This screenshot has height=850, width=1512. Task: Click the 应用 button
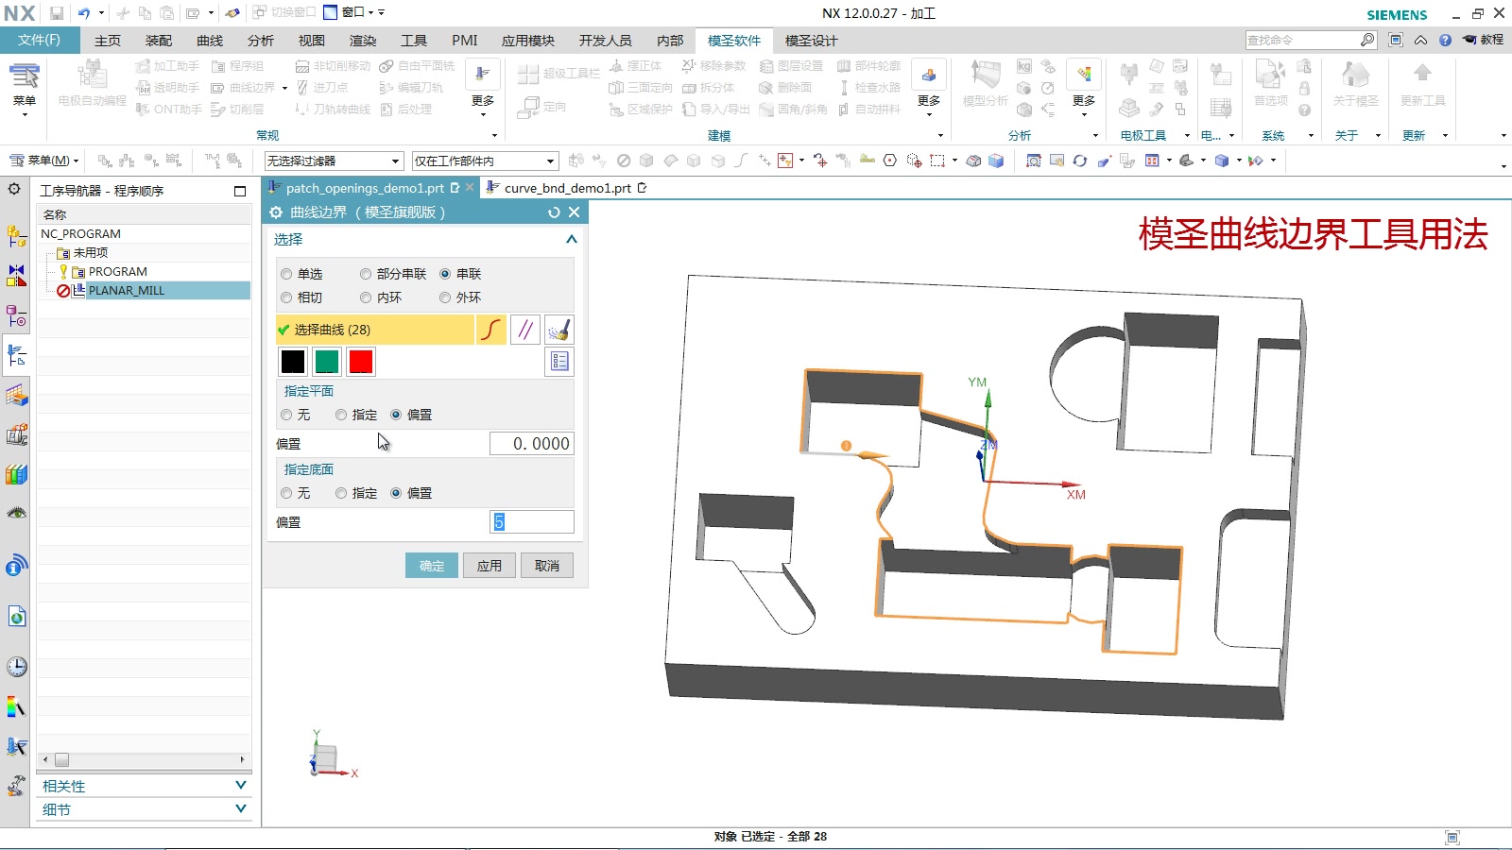coord(490,566)
